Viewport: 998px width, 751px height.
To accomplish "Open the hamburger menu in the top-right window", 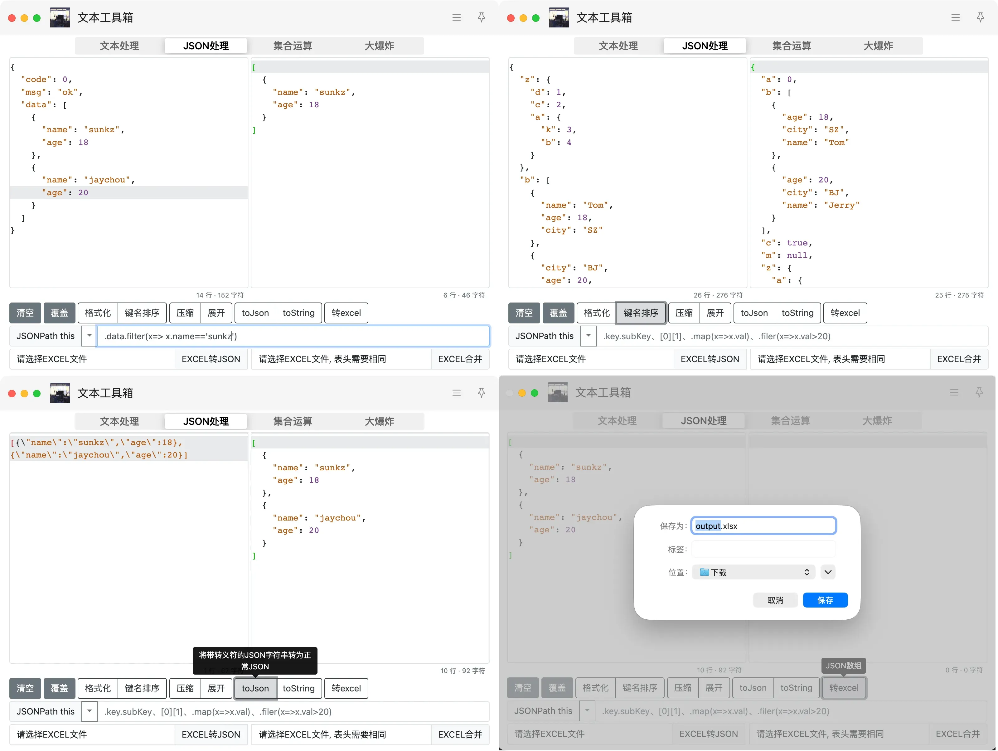I will (956, 17).
